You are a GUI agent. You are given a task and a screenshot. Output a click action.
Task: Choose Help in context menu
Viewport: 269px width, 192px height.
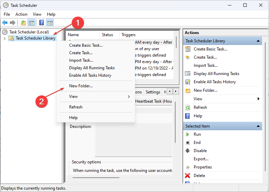96,118
